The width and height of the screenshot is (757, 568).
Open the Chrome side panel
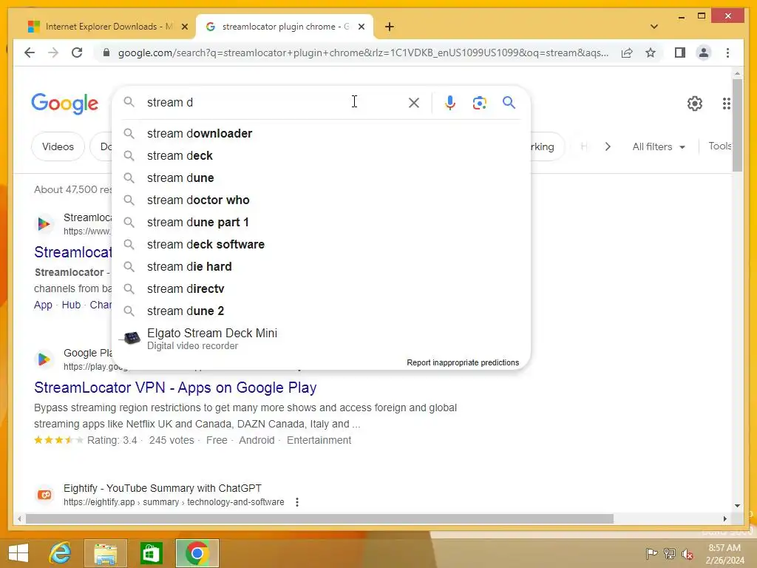[680, 53]
